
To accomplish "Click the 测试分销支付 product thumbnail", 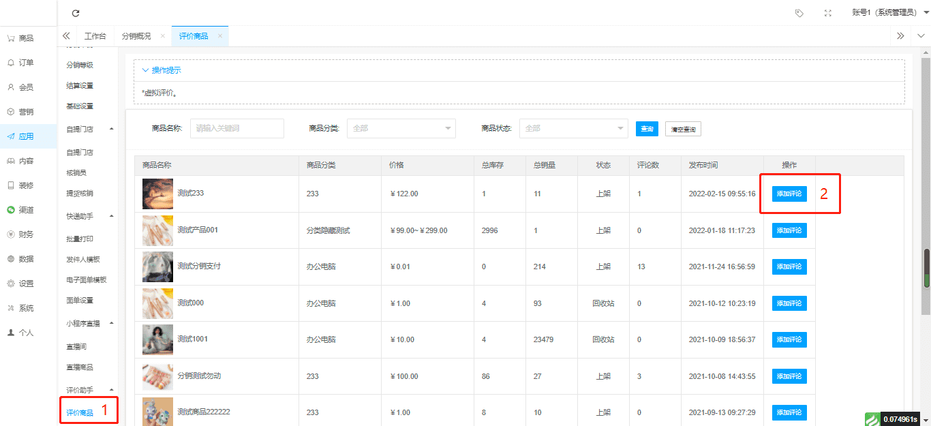I will point(157,267).
